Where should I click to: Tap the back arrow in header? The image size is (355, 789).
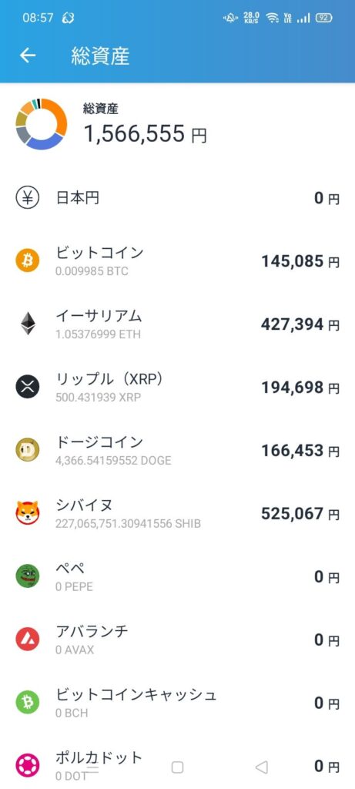28,55
